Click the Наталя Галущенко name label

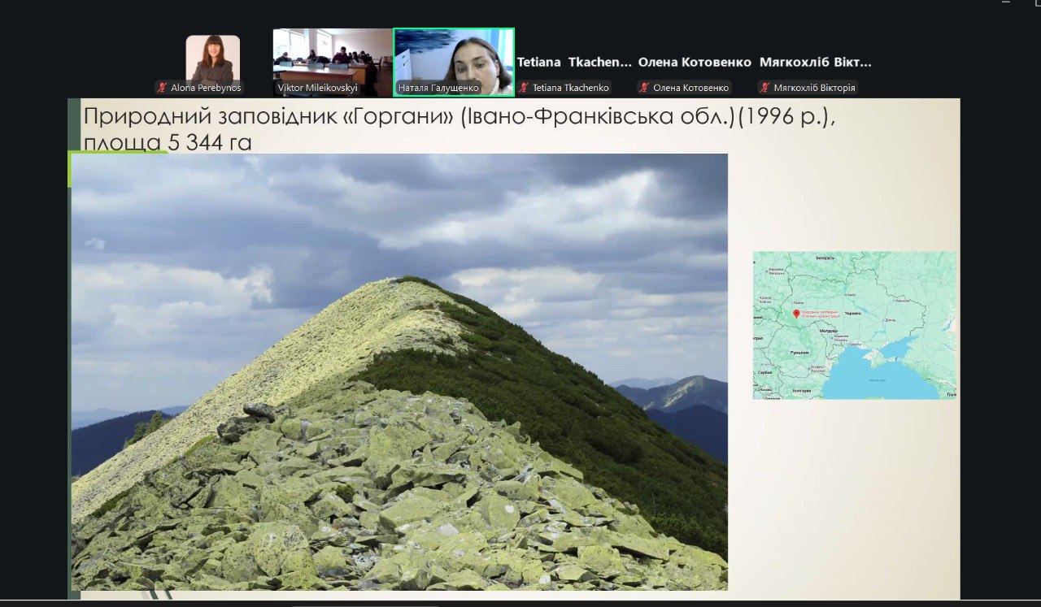(438, 88)
